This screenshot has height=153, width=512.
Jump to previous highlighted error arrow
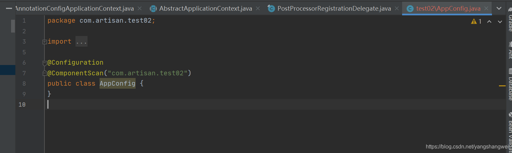click(489, 22)
